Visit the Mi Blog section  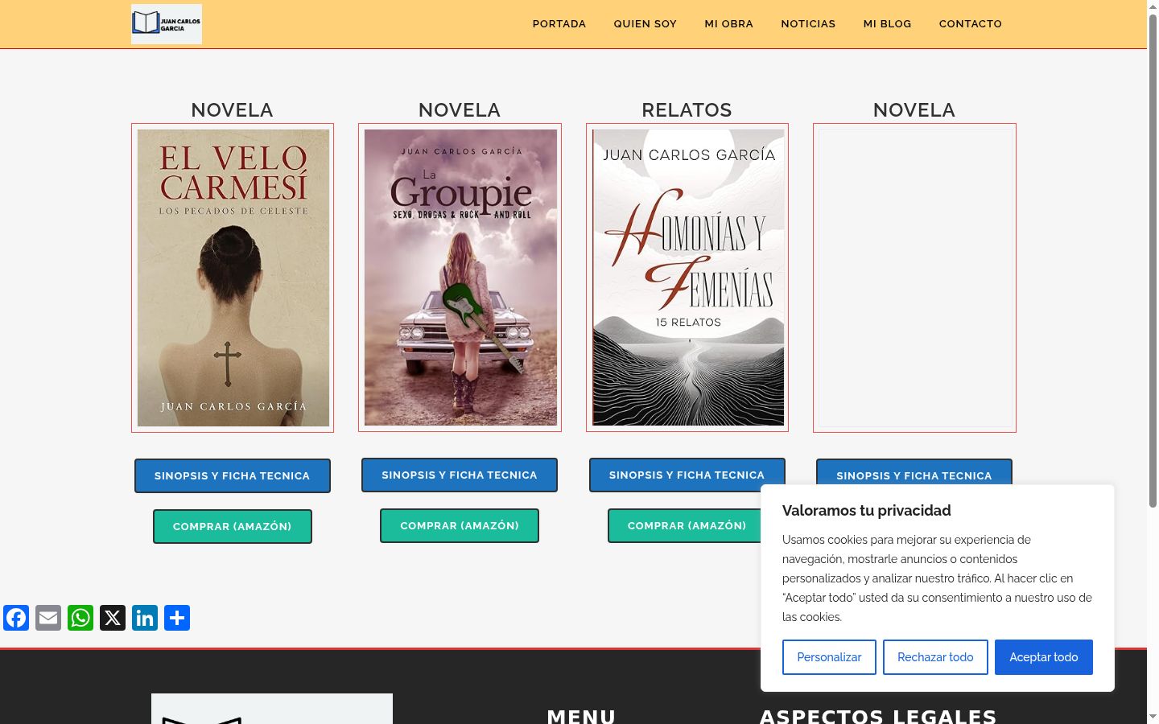click(888, 24)
